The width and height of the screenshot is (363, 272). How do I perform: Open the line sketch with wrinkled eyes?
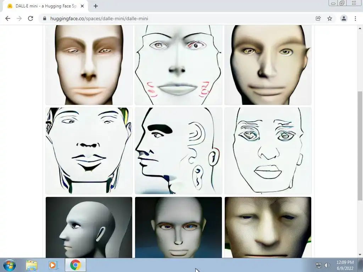point(268,151)
